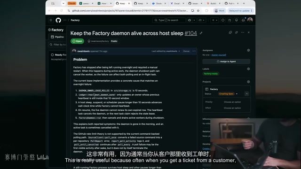
Task: Click the GitHub search box
Action: click(169, 20)
